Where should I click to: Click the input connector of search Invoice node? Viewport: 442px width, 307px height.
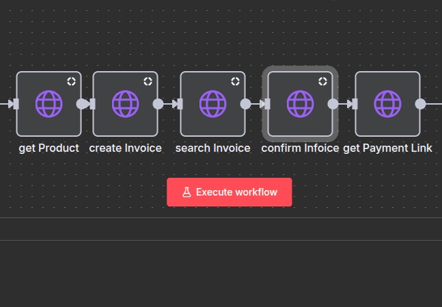click(180, 104)
